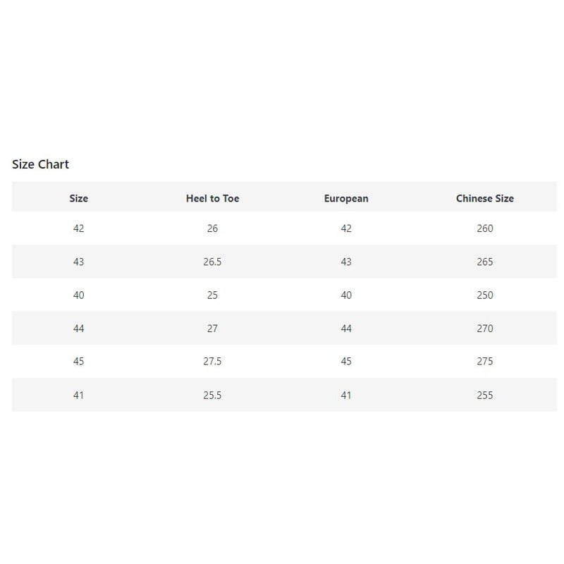Click the Chinese size 265 cell
The image size is (564, 564).
coord(485,262)
